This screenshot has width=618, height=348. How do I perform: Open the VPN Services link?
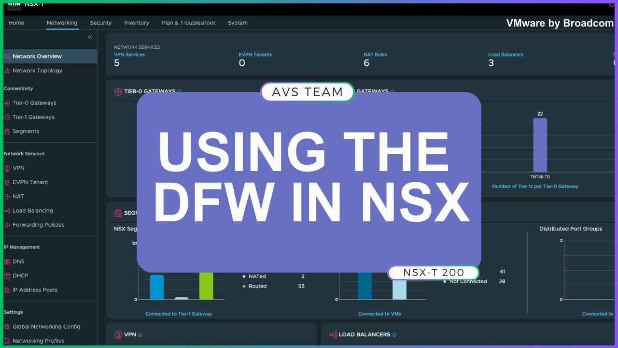click(129, 55)
